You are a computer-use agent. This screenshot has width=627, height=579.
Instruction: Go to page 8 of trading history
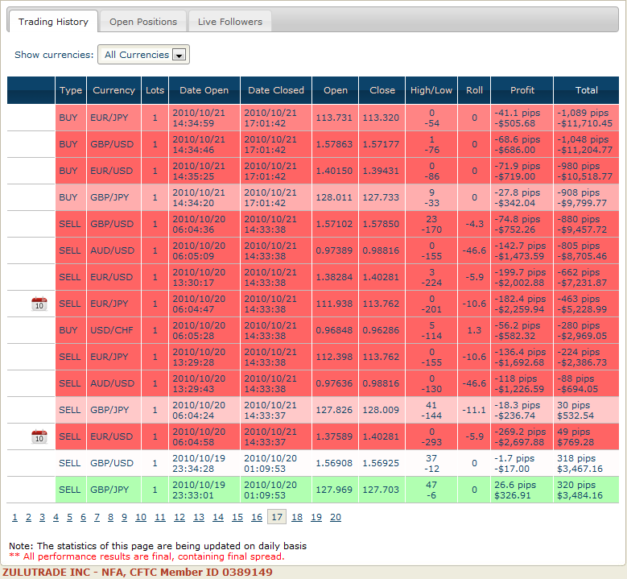tap(111, 517)
